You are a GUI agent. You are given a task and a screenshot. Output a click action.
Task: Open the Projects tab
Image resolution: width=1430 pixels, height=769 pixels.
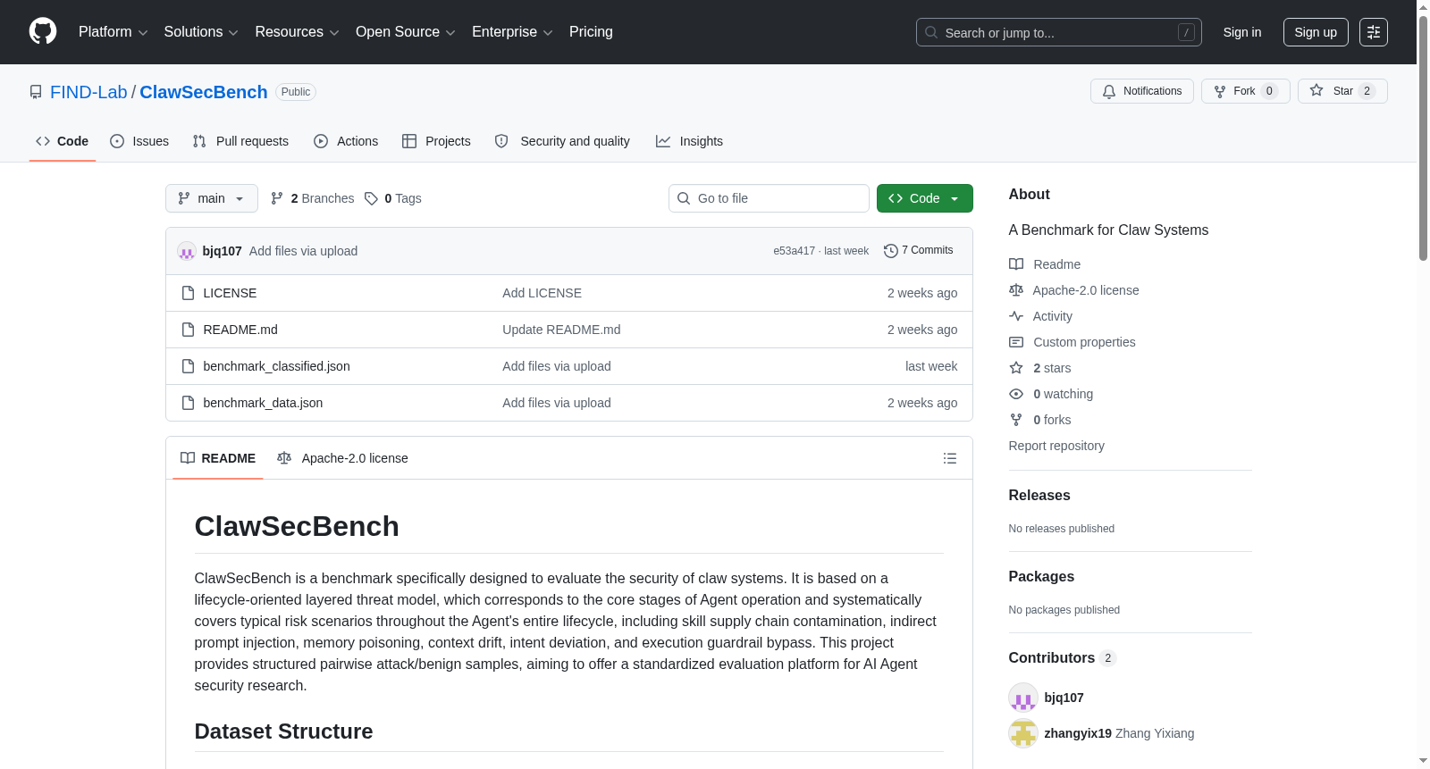(x=436, y=141)
